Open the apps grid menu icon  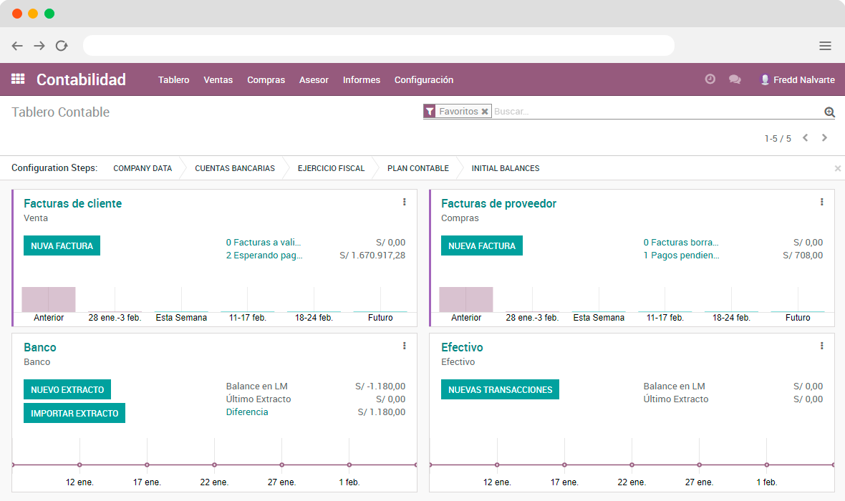(x=18, y=79)
